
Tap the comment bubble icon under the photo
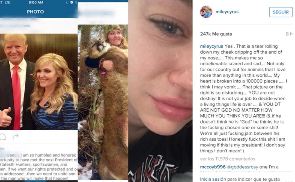point(3,137)
